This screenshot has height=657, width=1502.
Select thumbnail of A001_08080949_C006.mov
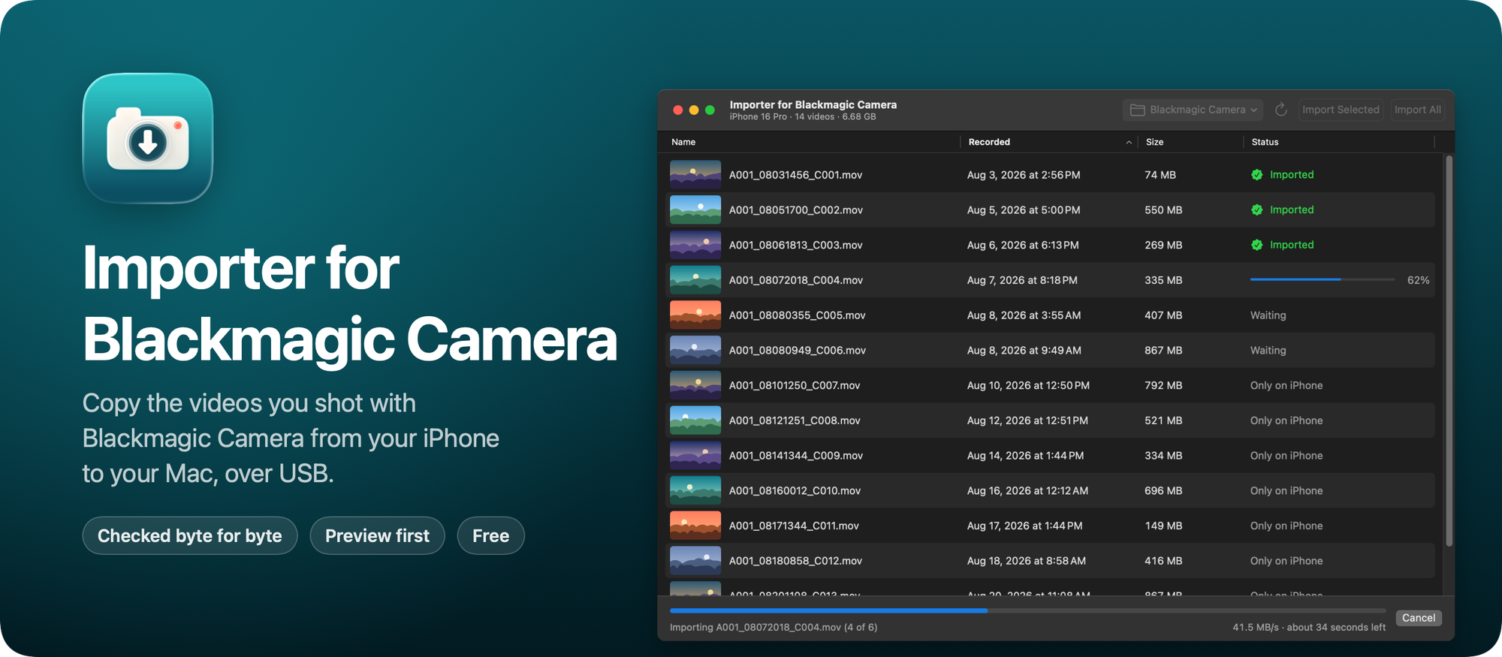[x=695, y=351]
